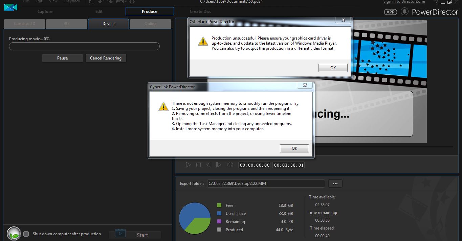
Task: Open preferences via the gear icon
Action: [x=132, y=2]
